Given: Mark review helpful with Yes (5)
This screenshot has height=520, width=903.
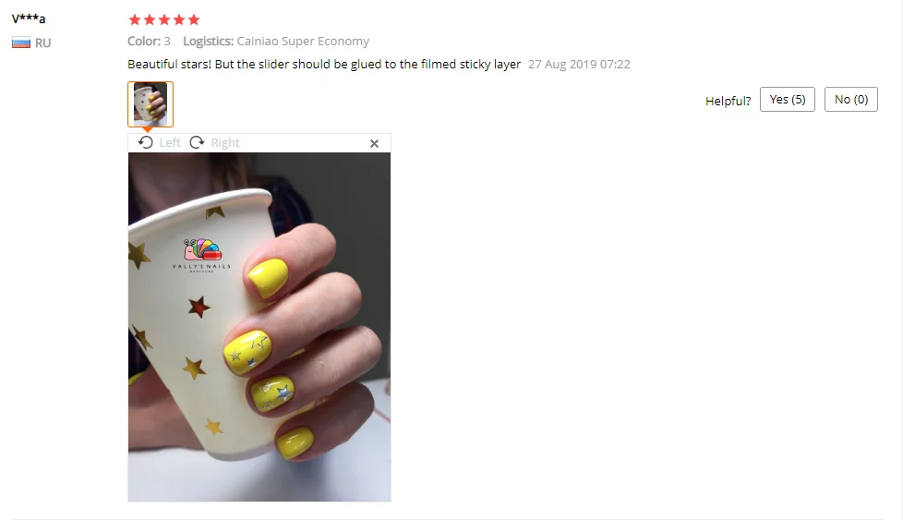Looking at the screenshot, I should pyautogui.click(x=788, y=99).
